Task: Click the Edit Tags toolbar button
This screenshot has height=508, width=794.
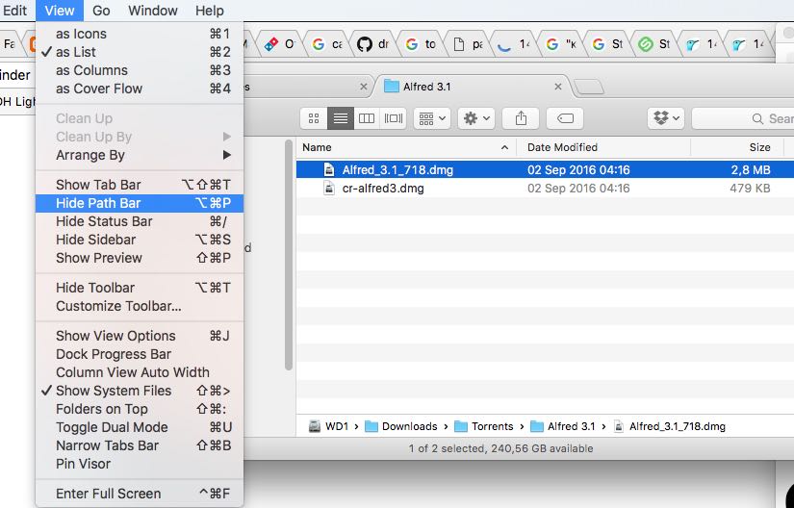Action: tap(565, 118)
